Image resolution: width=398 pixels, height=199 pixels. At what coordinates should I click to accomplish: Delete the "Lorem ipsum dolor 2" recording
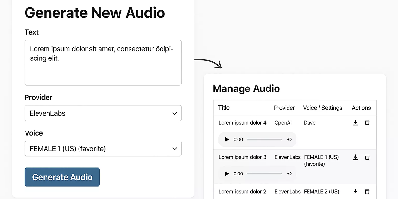click(x=367, y=191)
